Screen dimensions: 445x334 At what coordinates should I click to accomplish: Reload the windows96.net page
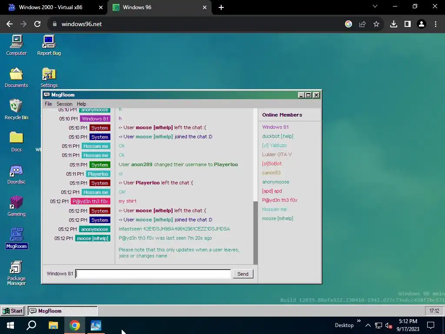click(x=37, y=24)
